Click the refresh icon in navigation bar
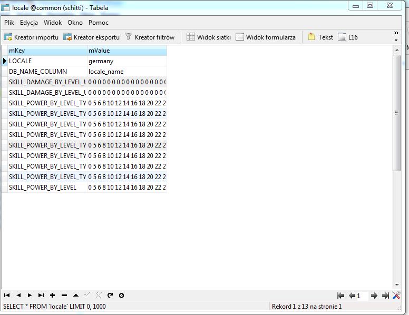The height and width of the screenshot is (315, 409). tap(110, 295)
